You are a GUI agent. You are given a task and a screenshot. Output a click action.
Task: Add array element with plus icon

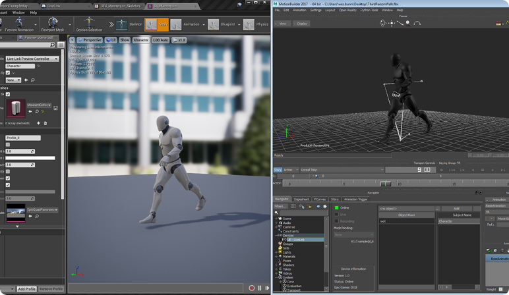coord(38,123)
